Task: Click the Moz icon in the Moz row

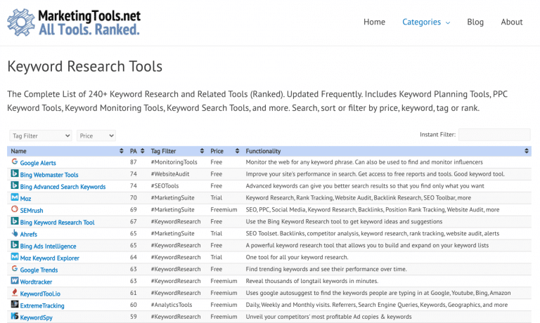Action: tap(15, 197)
